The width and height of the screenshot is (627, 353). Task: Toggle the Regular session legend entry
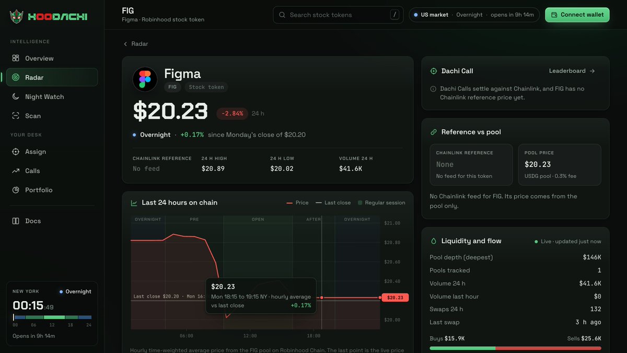pos(381,203)
